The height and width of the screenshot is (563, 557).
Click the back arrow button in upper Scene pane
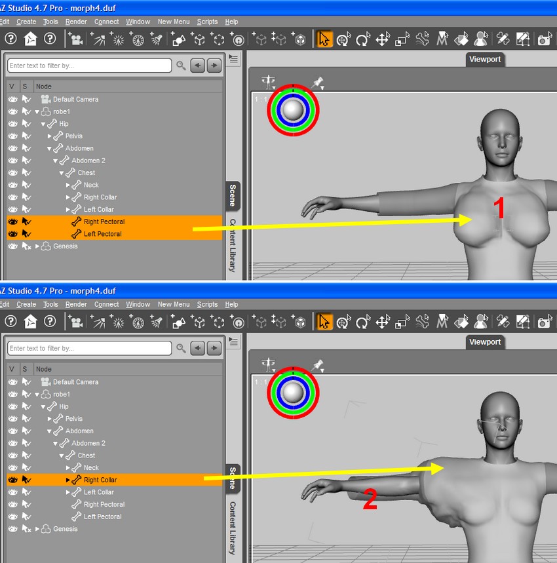pyautogui.click(x=198, y=66)
